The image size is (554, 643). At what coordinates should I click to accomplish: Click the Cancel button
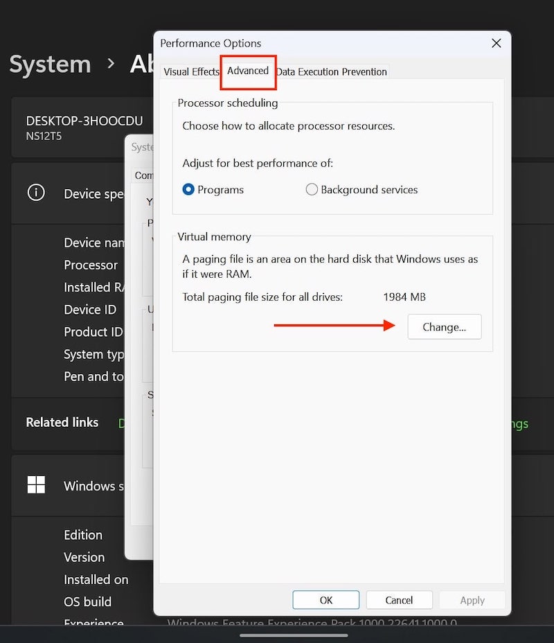tap(399, 600)
